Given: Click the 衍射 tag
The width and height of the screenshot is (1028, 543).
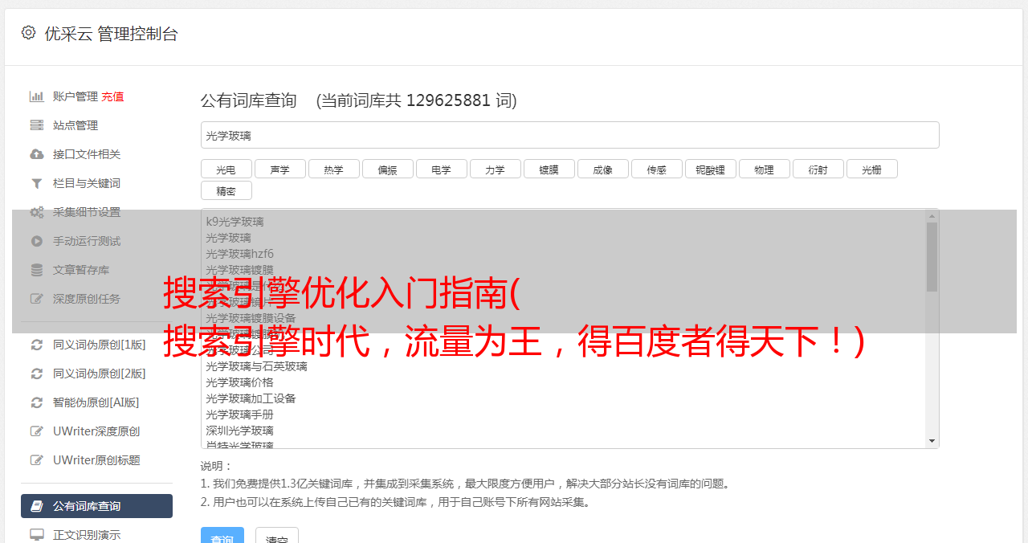Looking at the screenshot, I should 818,169.
